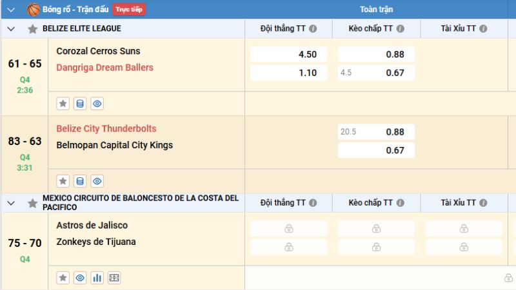Image resolution: width=516 pixels, height=290 pixels.
Task: Collapse the Mexico Circuito de Baloncesto league
Action: (x=11, y=203)
